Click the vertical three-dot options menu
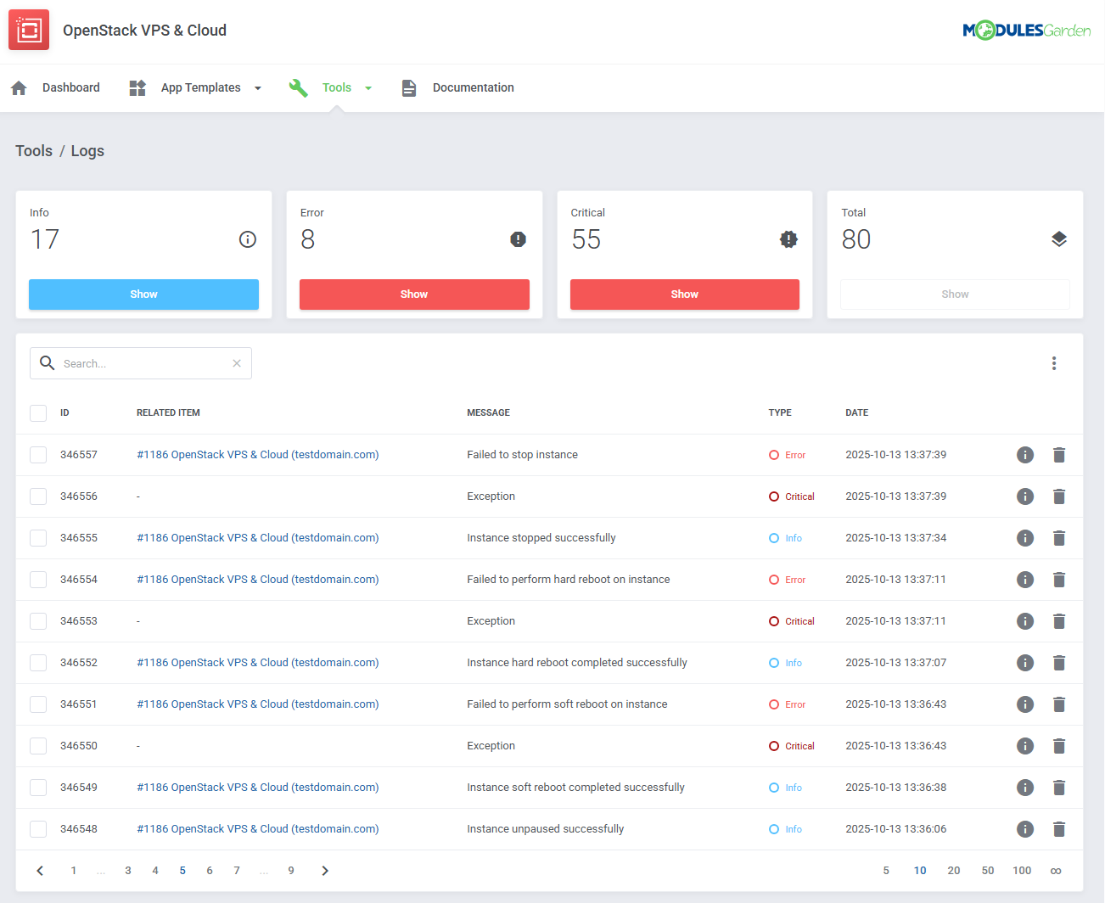The height and width of the screenshot is (903, 1105). [1054, 363]
